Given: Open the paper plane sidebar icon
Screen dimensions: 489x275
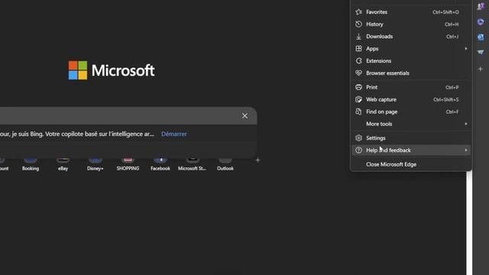Looking at the screenshot, I should 481,52.
